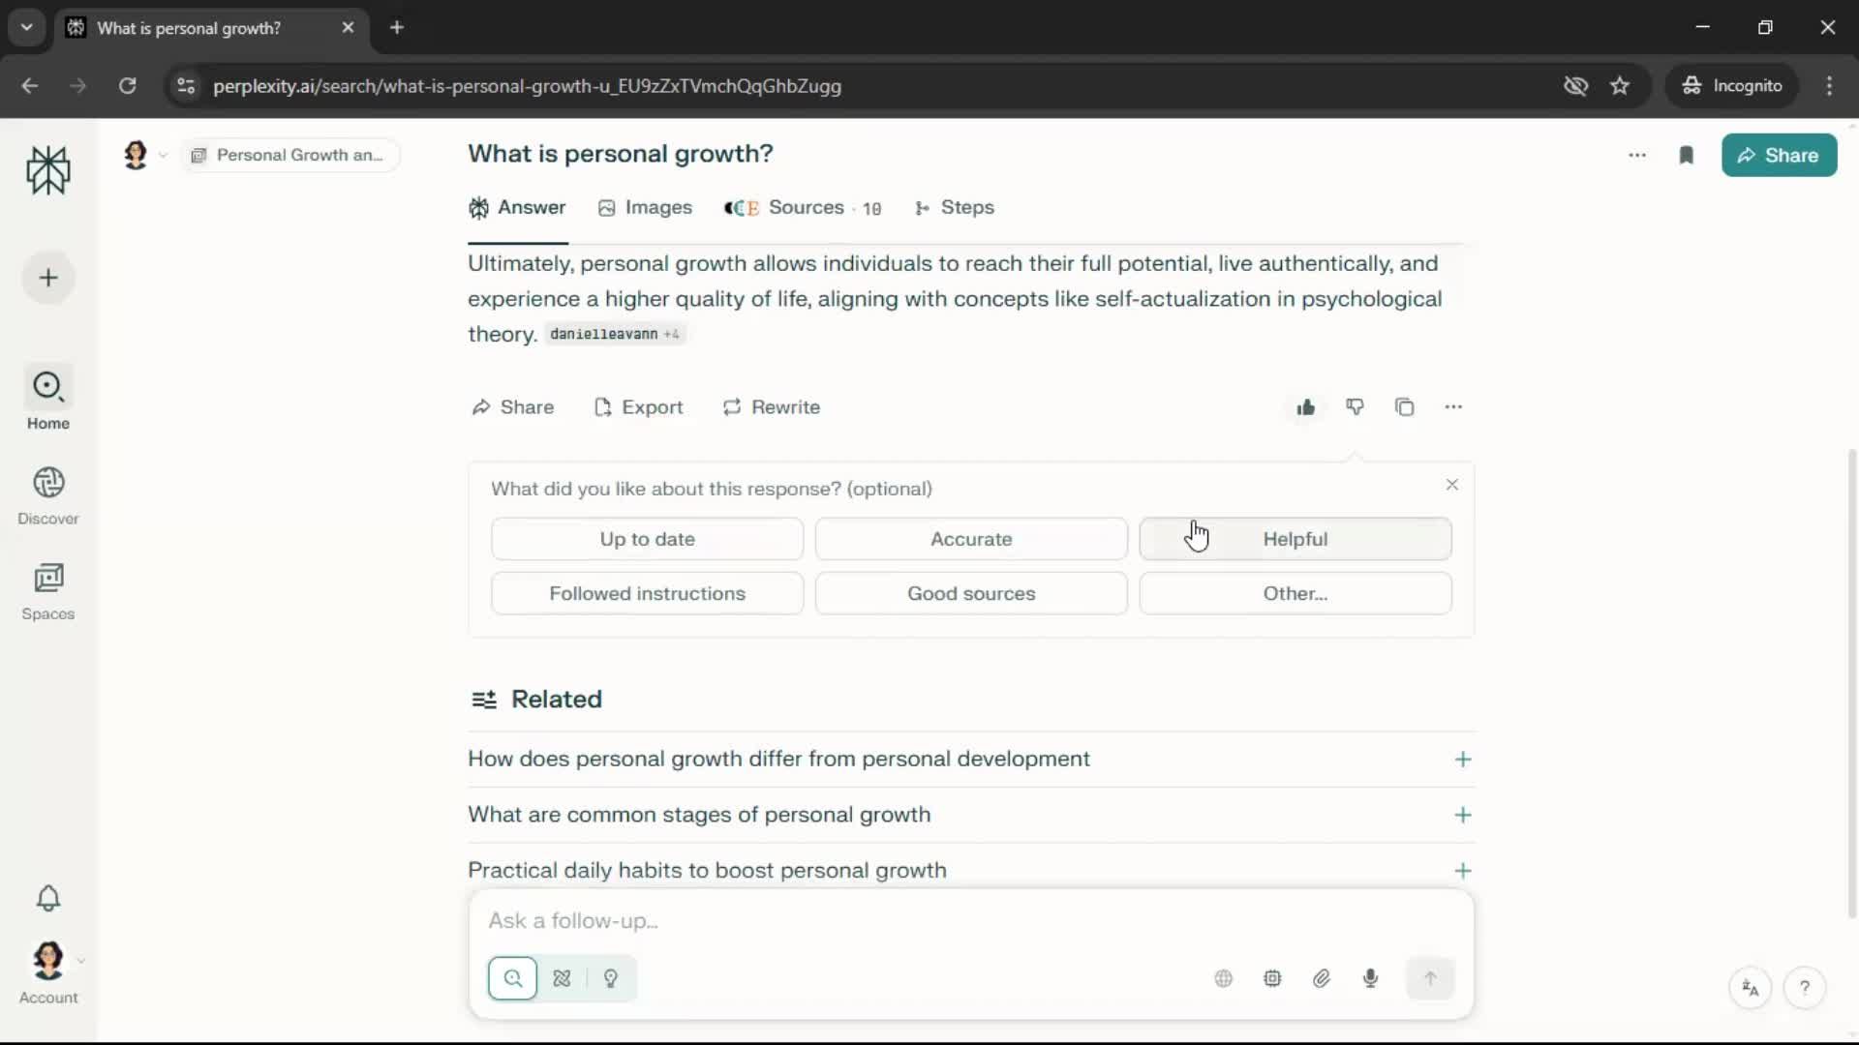The image size is (1859, 1045).
Task: Switch to the Images tab
Action: click(646, 208)
